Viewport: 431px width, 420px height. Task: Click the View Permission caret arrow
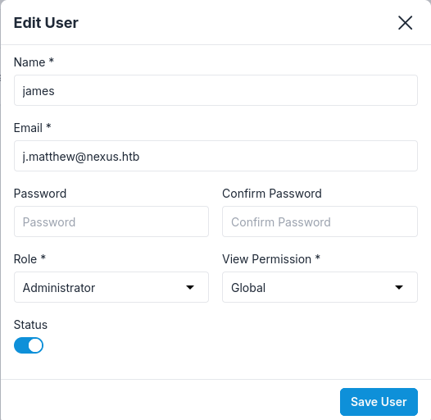point(399,287)
